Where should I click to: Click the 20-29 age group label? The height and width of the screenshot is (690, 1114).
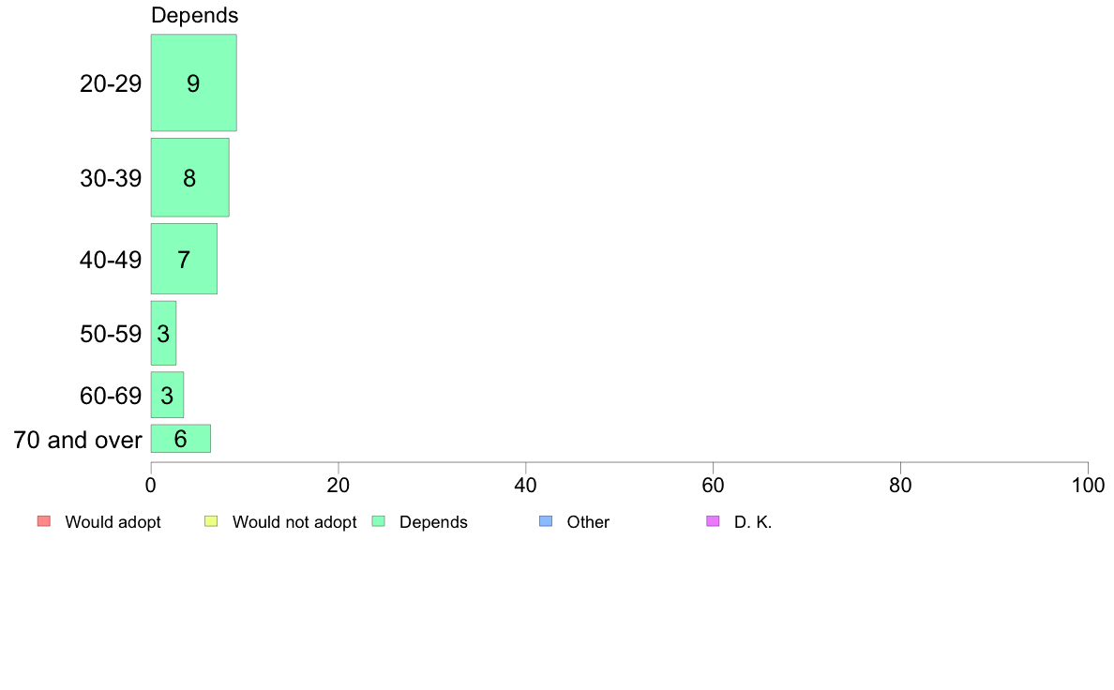click(x=111, y=83)
